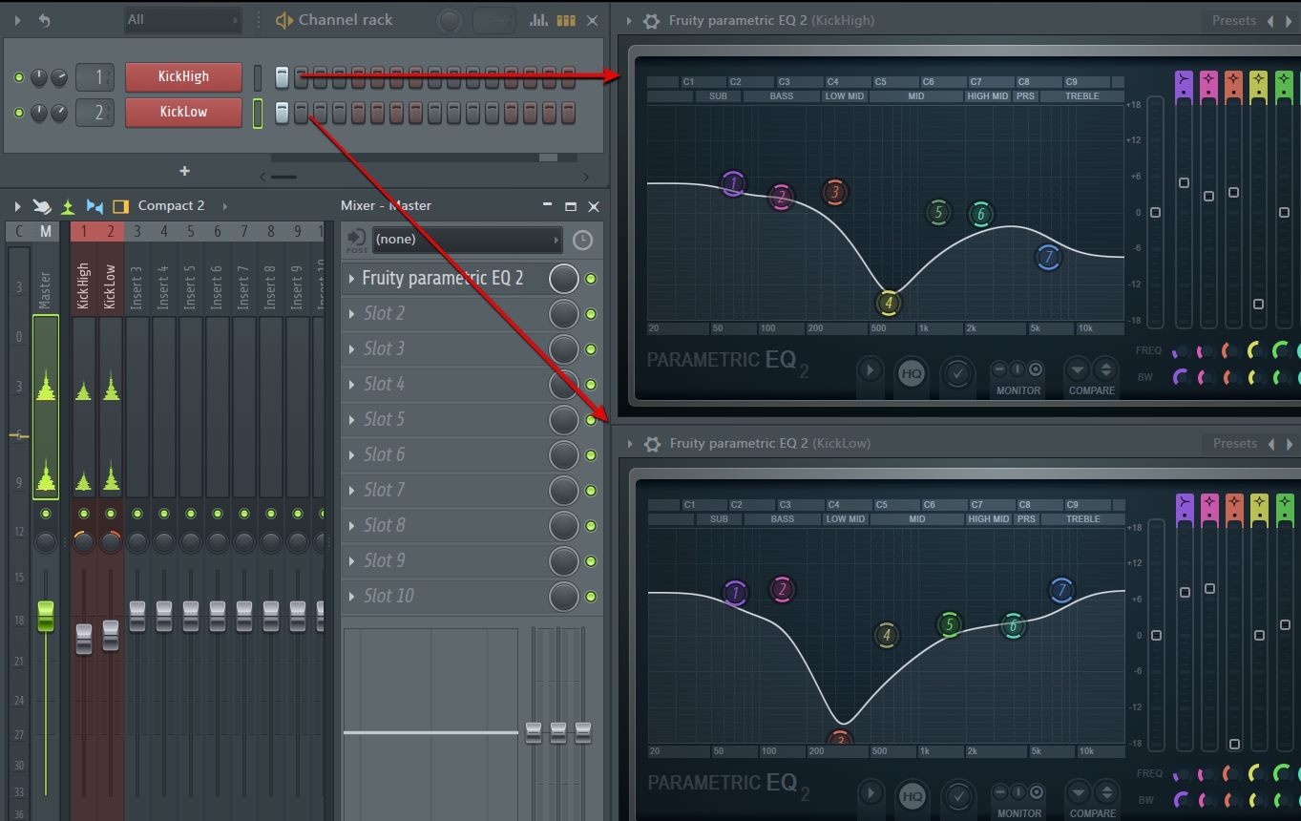Click the green Master volume fader
Viewport: 1301px width, 821px height.
point(45,617)
